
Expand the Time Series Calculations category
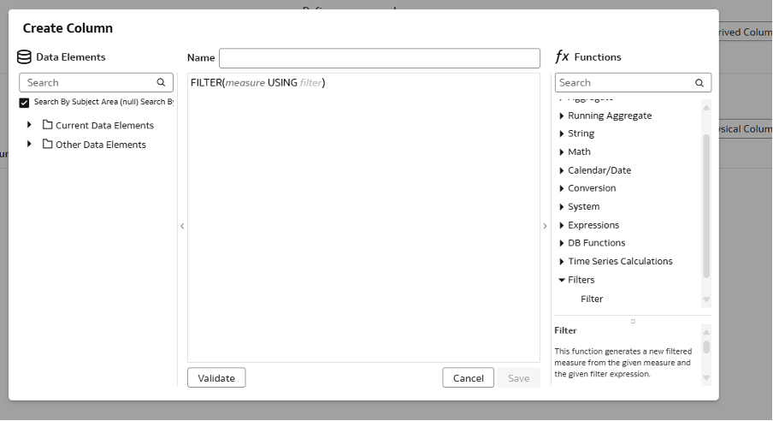pos(562,262)
